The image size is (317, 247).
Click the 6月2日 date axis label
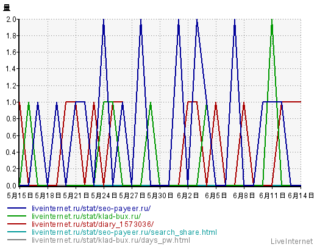tap(188, 196)
